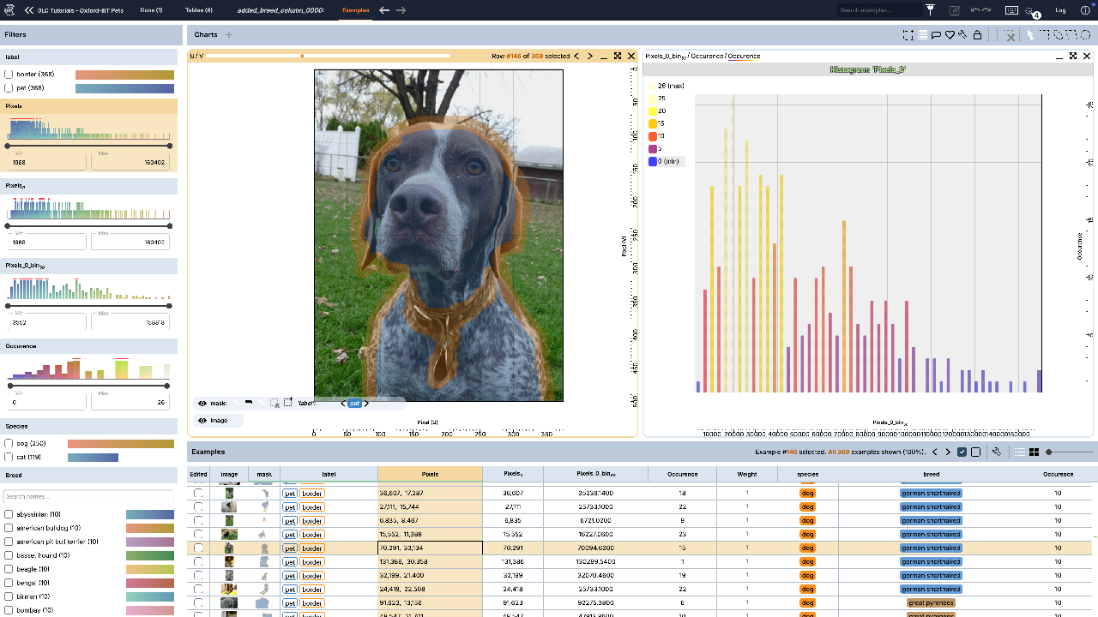Check the dog species checkbox
This screenshot has height=617, width=1098.
(9, 444)
